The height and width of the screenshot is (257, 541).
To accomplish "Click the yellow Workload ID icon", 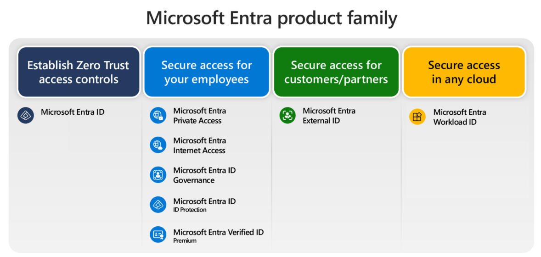I will point(417,117).
